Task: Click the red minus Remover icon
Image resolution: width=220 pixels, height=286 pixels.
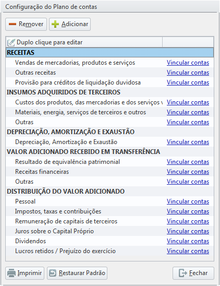Action: click(13, 24)
